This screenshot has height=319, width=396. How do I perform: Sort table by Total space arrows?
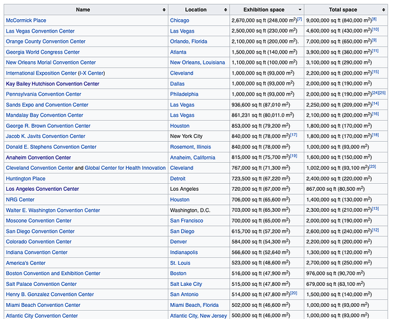(x=383, y=10)
